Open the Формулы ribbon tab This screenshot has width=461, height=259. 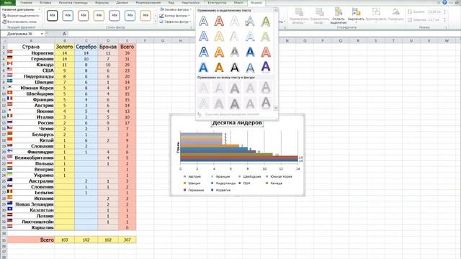click(x=102, y=3)
